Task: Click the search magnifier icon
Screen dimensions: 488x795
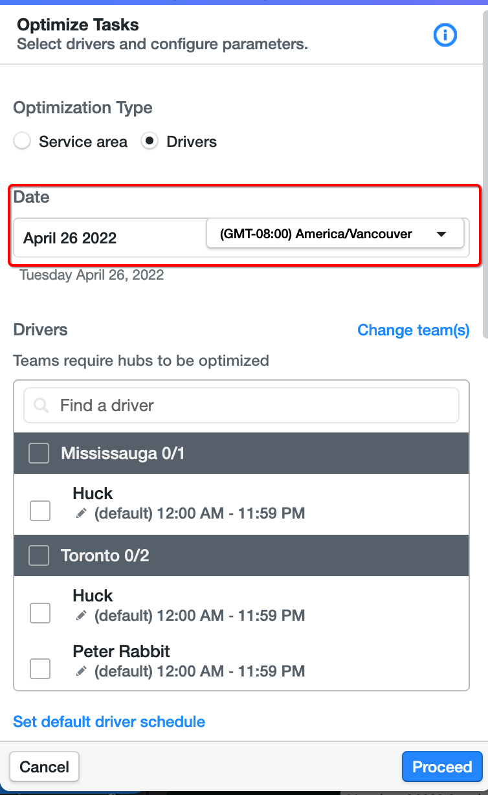Action: click(41, 406)
